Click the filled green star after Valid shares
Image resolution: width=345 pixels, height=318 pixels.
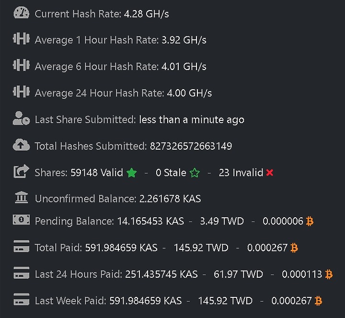click(x=132, y=173)
